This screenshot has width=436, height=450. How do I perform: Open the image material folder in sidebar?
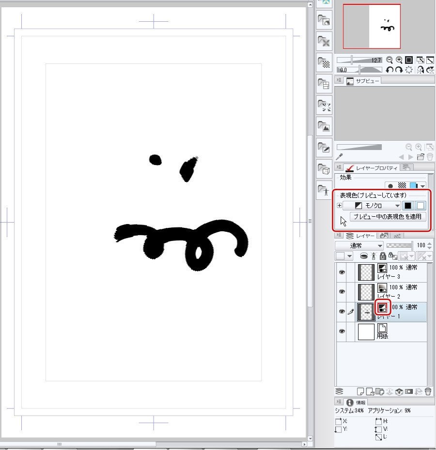[x=324, y=126]
